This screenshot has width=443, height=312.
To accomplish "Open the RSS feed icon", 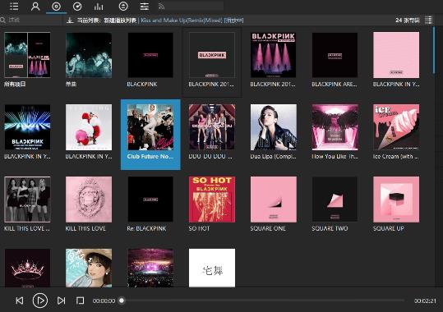I will pos(161,7).
